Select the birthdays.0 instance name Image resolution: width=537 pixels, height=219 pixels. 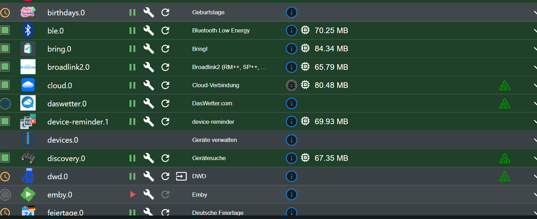(x=66, y=13)
